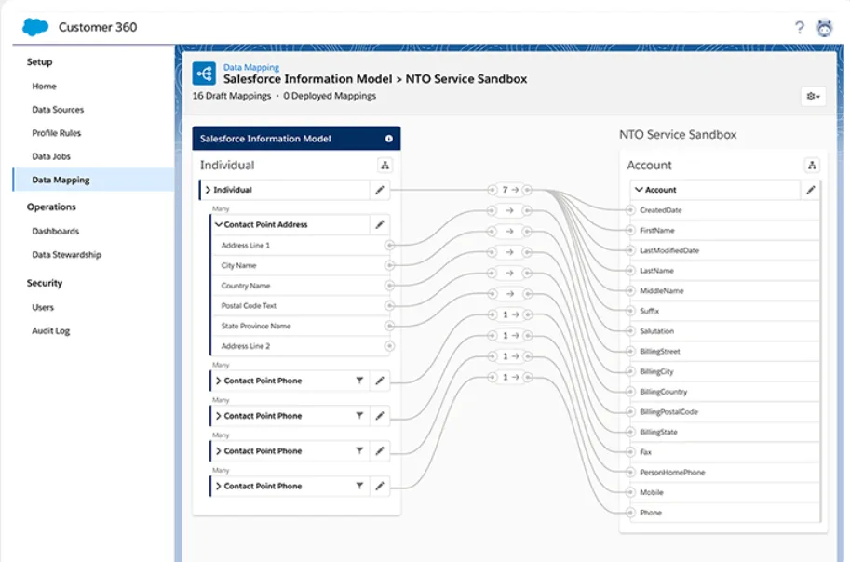This screenshot has height=562, width=850.
Task: Open the settings gear dropdown
Action: [812, 97]
